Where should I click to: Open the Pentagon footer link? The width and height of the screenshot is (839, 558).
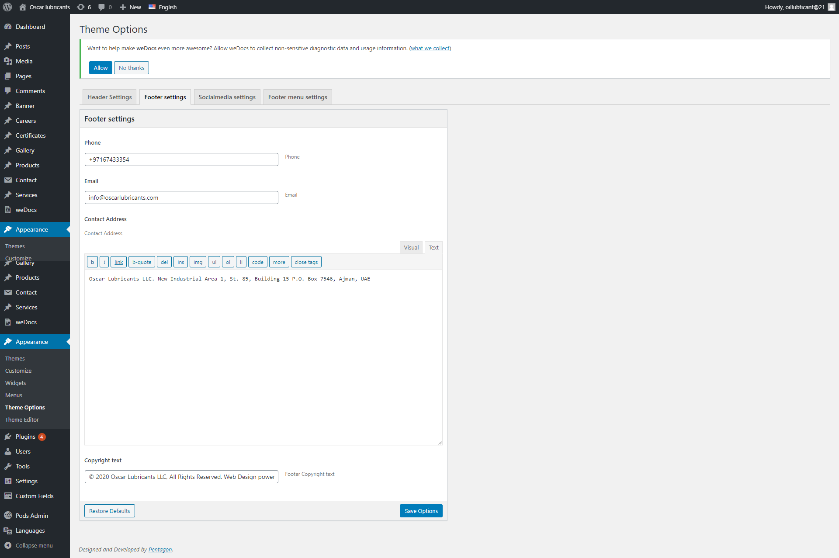pos(160,550)
